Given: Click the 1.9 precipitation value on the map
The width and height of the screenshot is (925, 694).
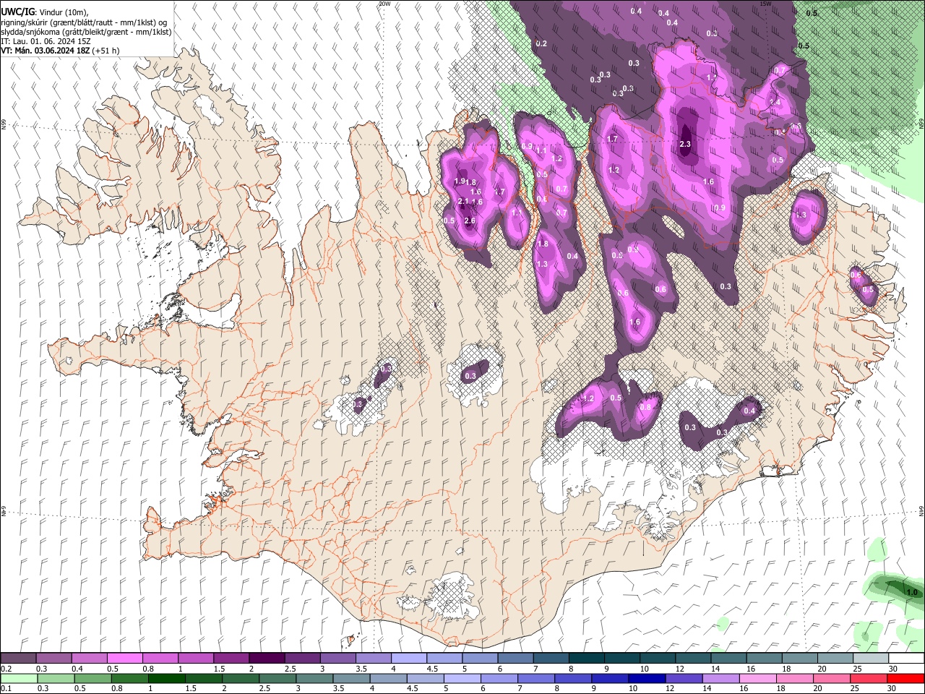Looking at the screenshot, I should pyautogui.click(x=460, y=181).
